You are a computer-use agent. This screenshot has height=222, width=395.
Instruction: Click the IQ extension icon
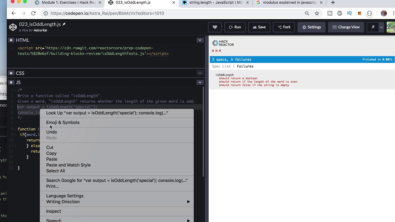tap(350, 13)
